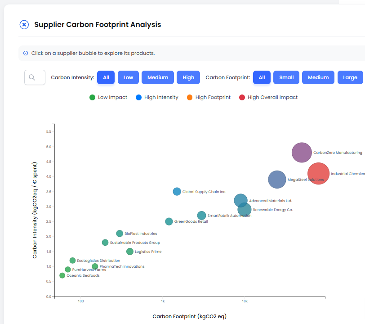Filter by High carbon intensity

pyautogui.click(x=188, y=77)
